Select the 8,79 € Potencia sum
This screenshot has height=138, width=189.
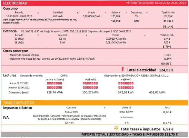[x=167, y=47]
